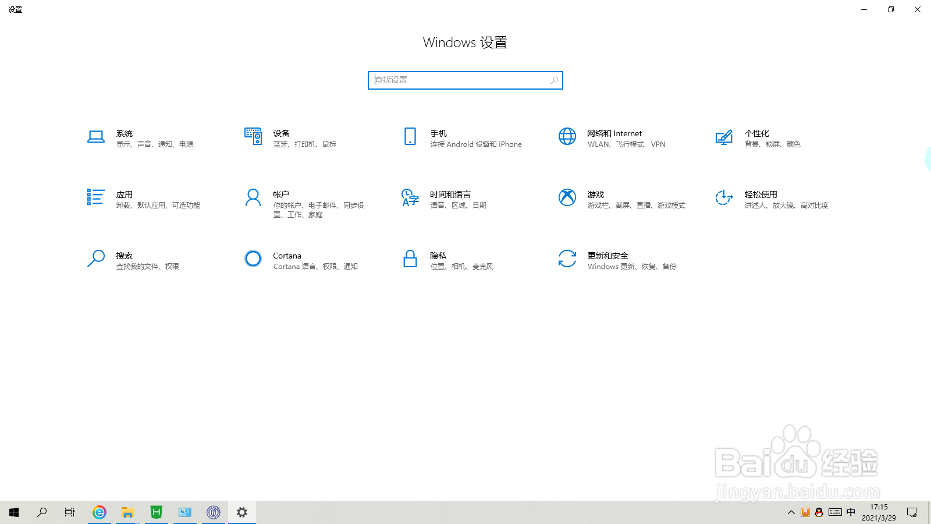Viewport: 931px width, 524px height.
Task: Click the 查找设置 search field
Action: click(465, 80)
